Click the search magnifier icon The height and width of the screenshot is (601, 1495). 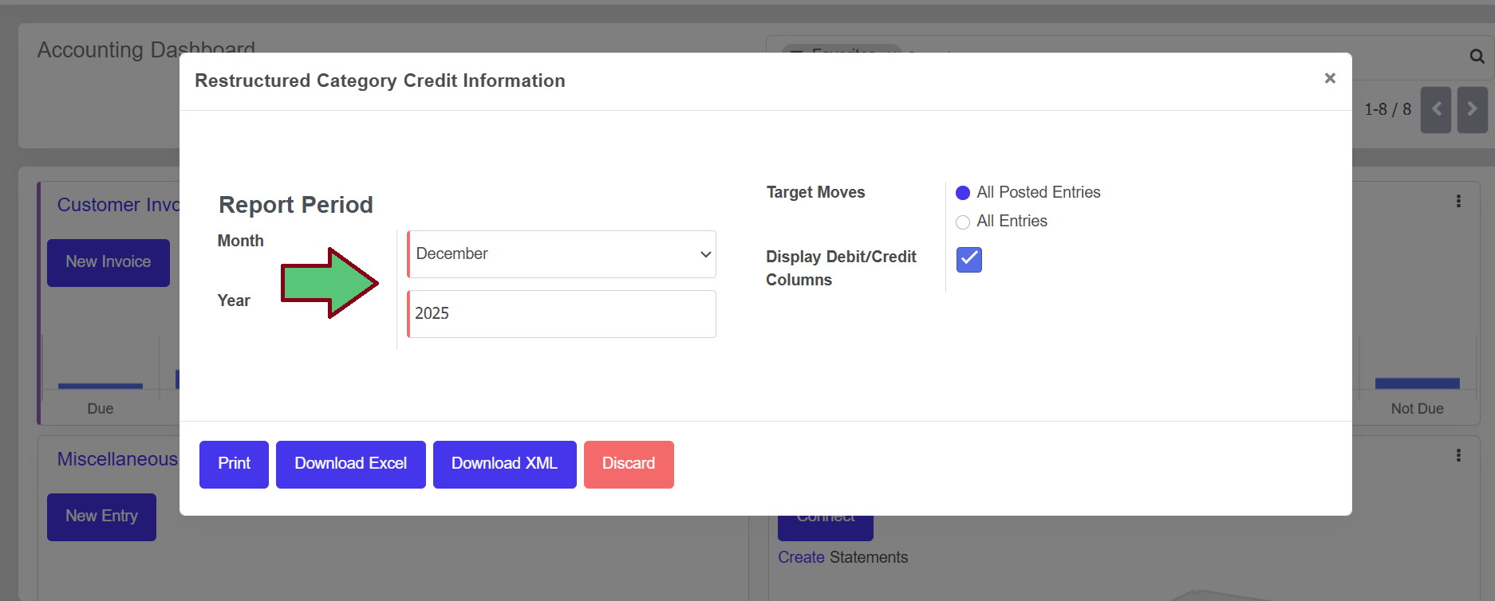[x=1477, y=57]
